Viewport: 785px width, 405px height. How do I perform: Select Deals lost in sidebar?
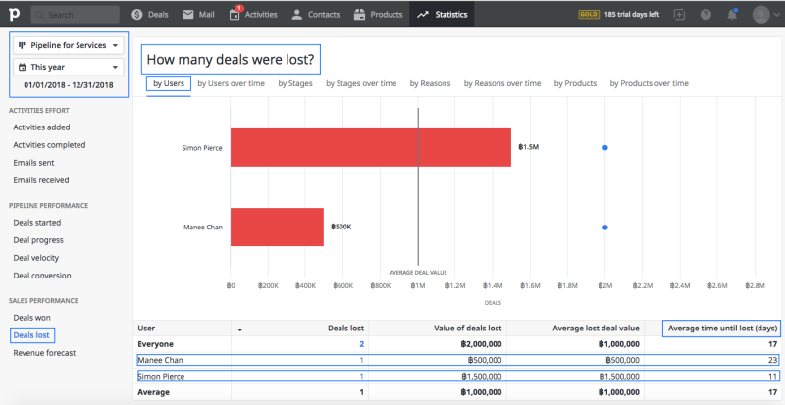point(31,335)
